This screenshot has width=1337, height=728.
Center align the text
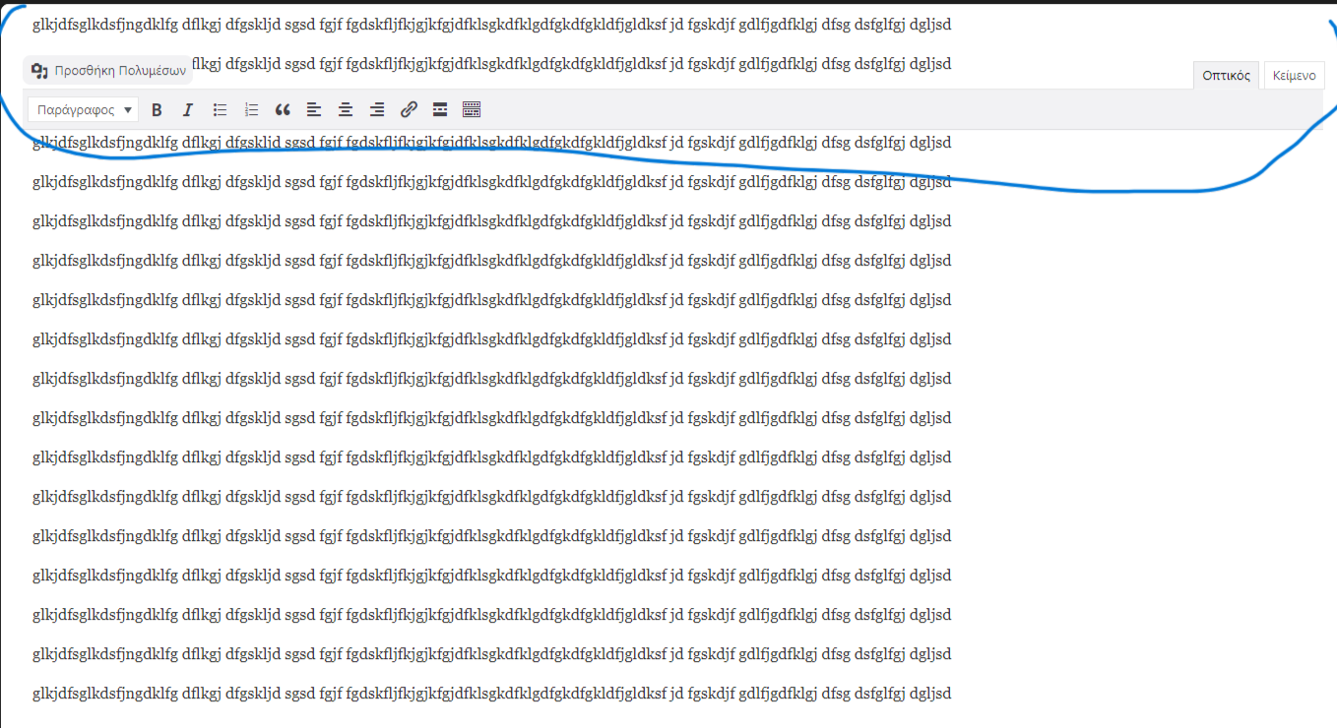(346, 110)
